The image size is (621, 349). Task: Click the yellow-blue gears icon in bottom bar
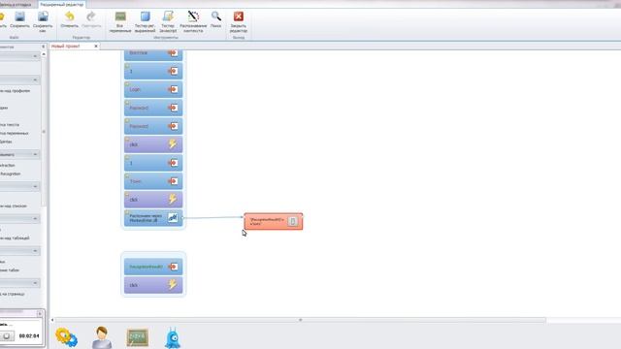[67, 337]
